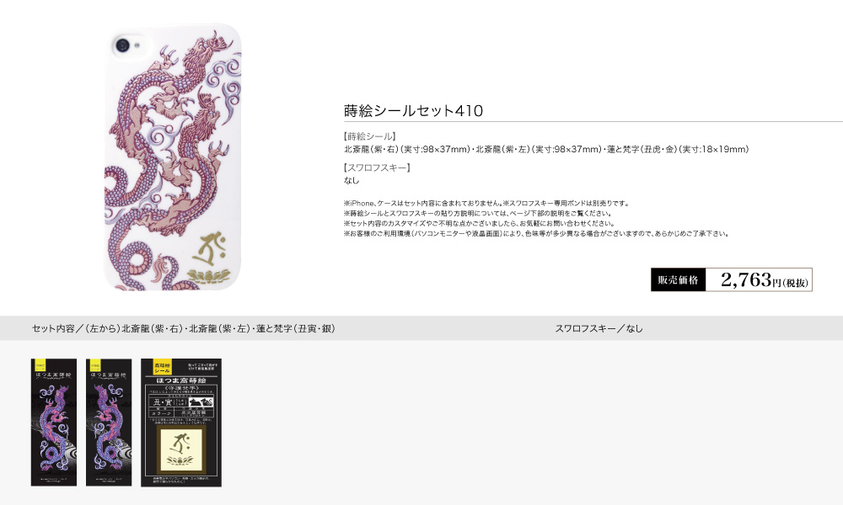Click the 北斎龍 sticker size description line
Screen dimensions: 843x505
[546, 149]
